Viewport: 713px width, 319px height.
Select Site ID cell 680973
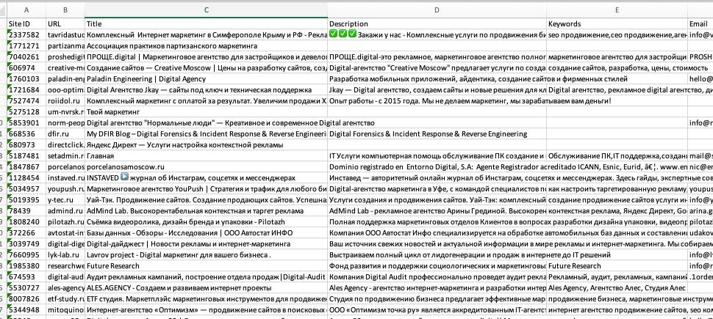pyautogui.click(x=26, y=144)
